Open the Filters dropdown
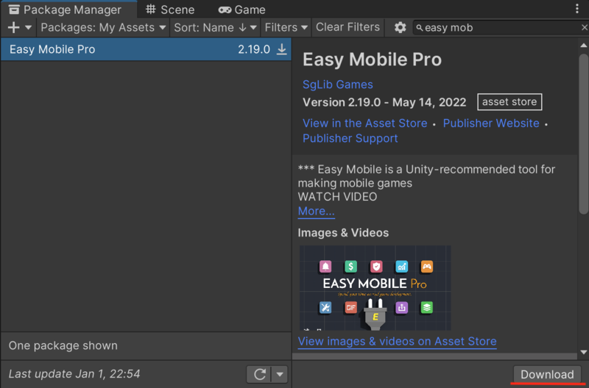Image resolution: width=589 pixels, height=388 pixels. pyautogui.click(x=286, y=27)
